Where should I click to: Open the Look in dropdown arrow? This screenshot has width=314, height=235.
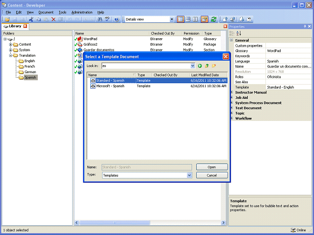192,66
